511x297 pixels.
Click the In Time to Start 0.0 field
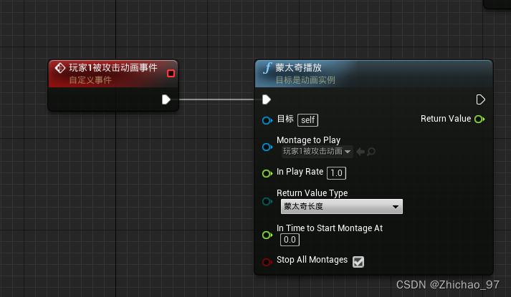(290, 240)
